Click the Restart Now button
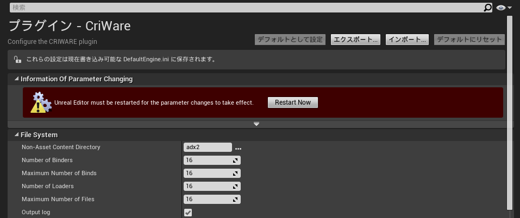Screen dimensions: 520x218 click(293, 102)
